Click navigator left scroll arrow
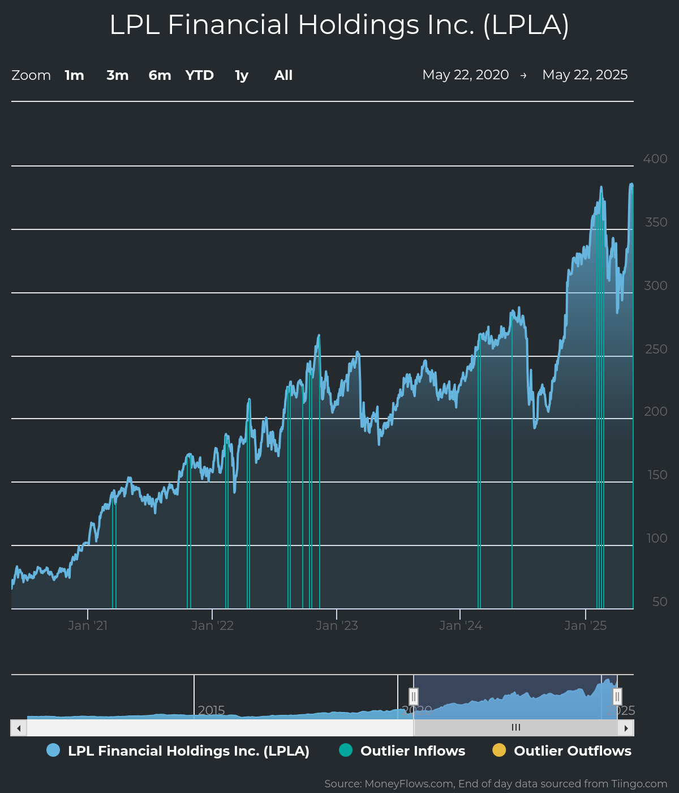The width and height of the screenshot is (679, 793). pyautogui.click(x=19, y=728)
